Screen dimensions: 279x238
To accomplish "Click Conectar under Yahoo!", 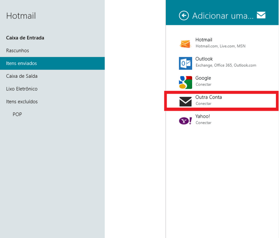I will [203, 123].
